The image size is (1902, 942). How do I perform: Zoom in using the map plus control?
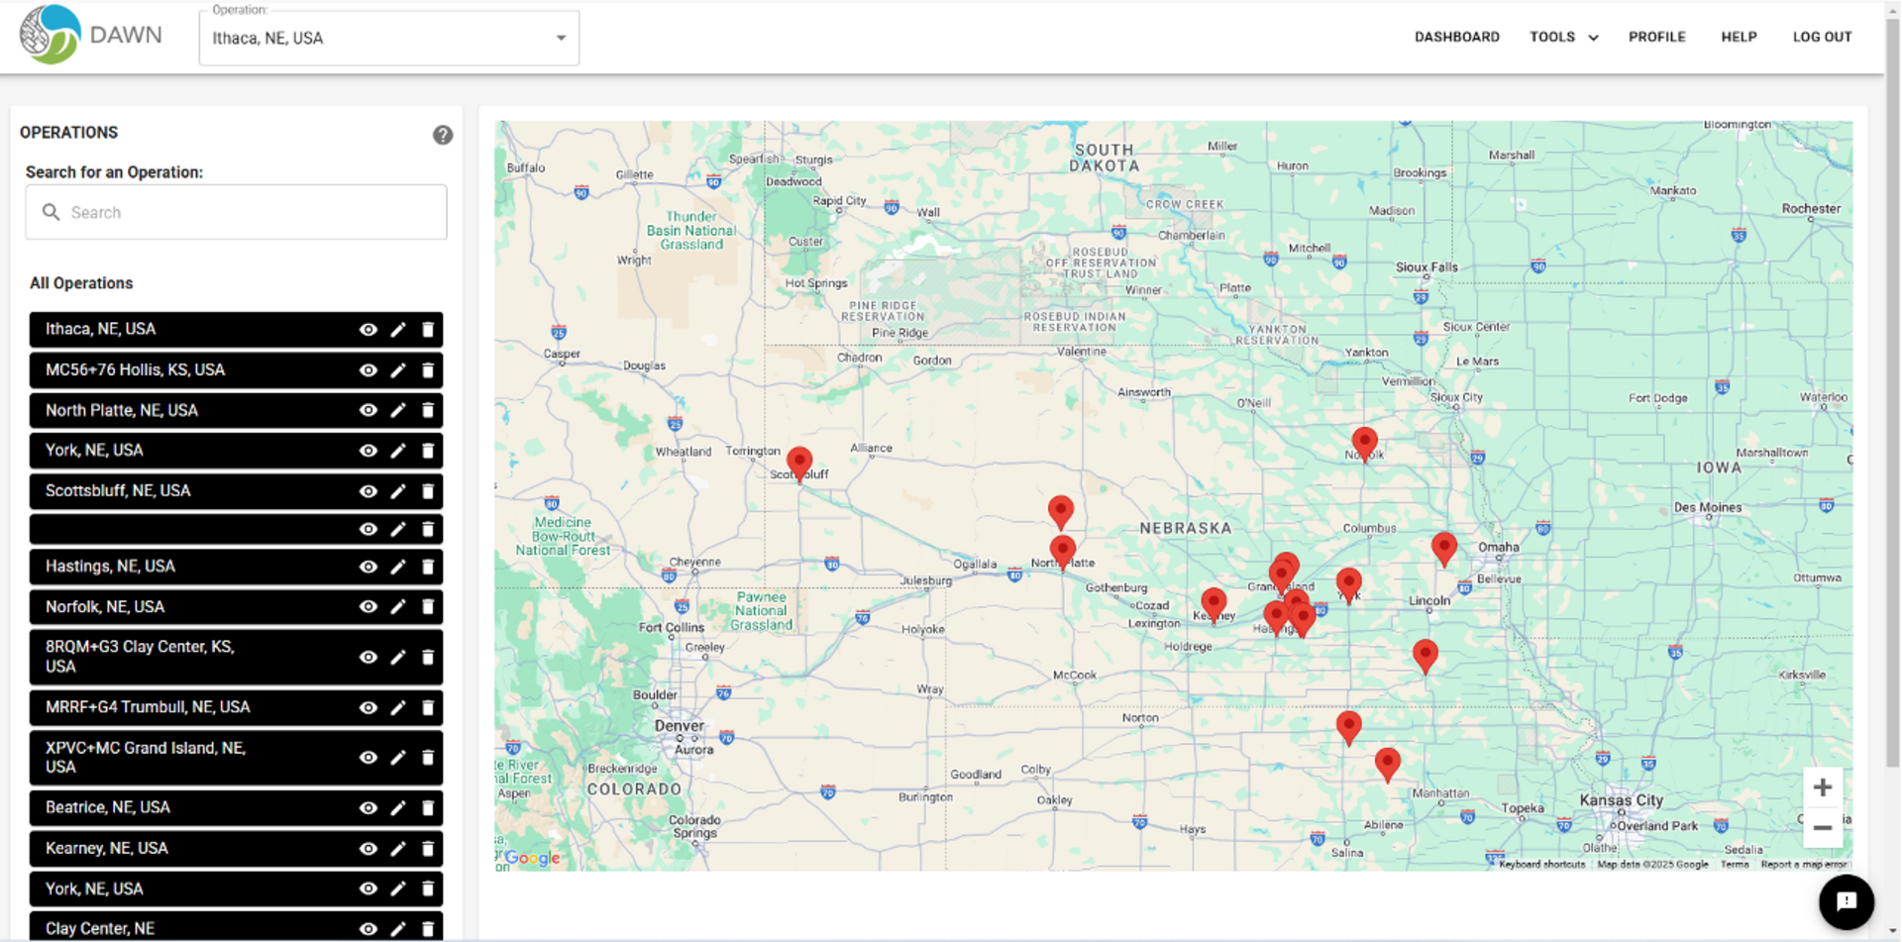click(x=1822, y=786)
